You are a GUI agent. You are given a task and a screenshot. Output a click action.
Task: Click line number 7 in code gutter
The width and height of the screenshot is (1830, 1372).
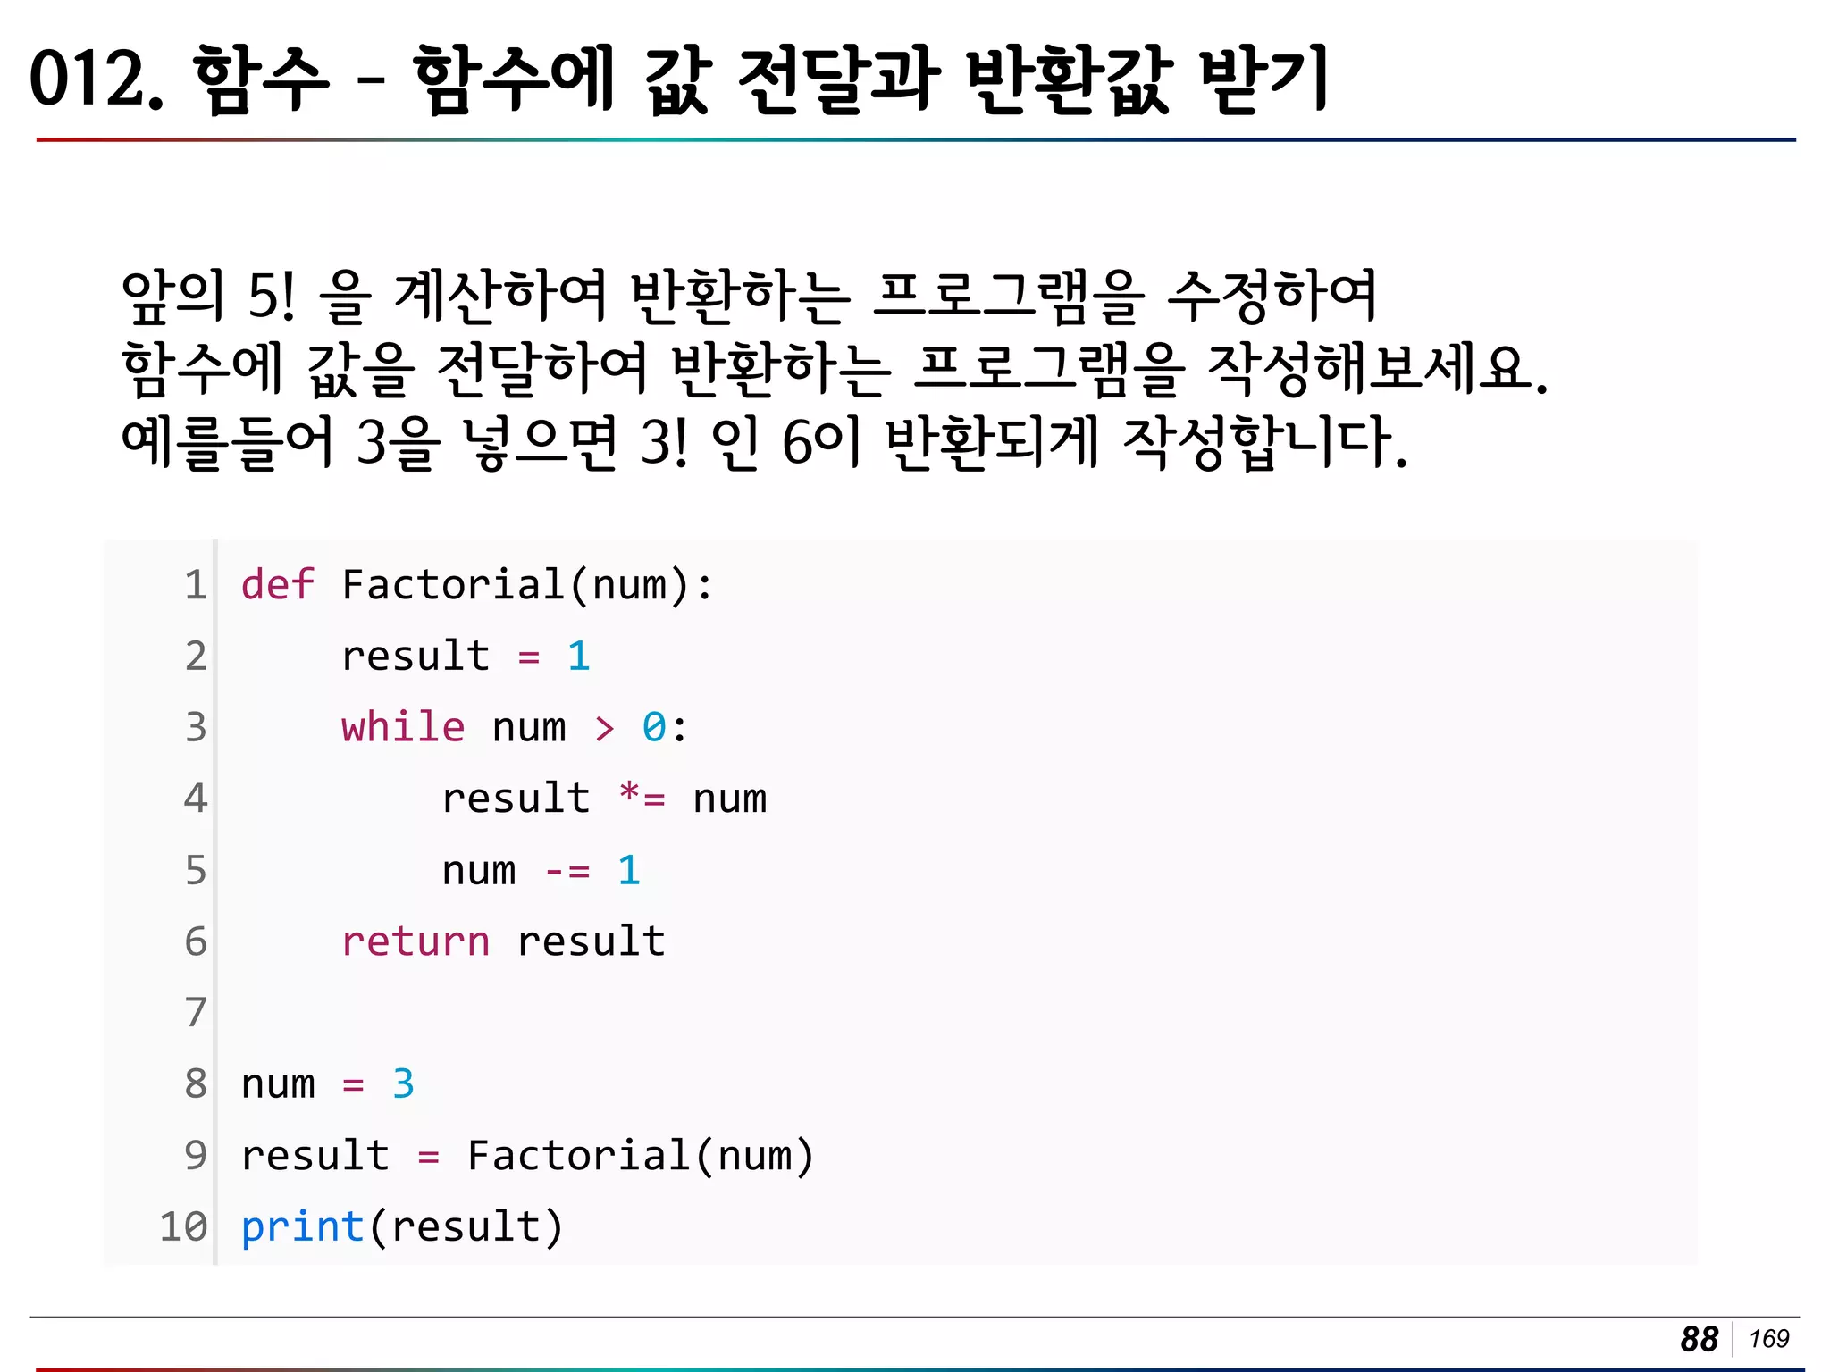click(x=196, y=1013)
